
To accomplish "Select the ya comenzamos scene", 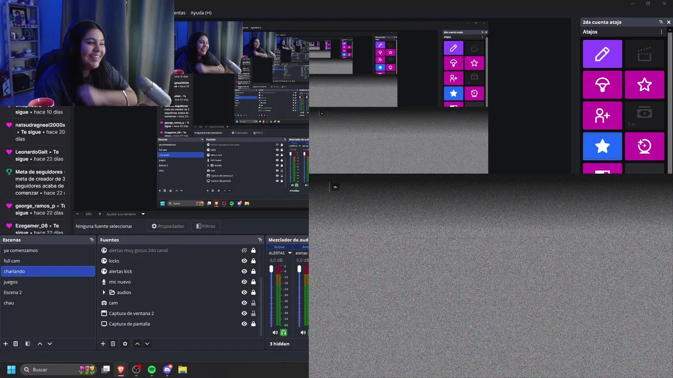I will click(48, 250).
